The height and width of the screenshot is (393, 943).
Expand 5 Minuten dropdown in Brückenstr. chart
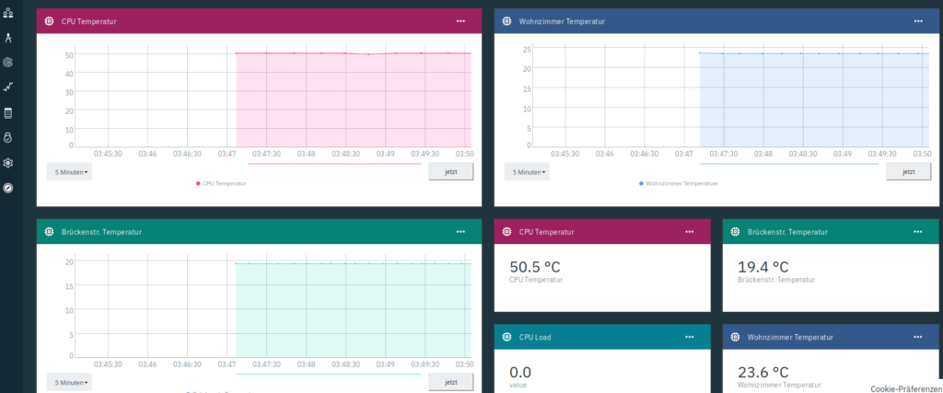[x=70, y=382]
